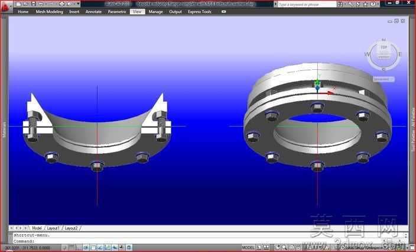The width and height of the screenshot is (416, 252).
Task: Switch to the Layout2 tab
Action: click(x=71, y=228)
